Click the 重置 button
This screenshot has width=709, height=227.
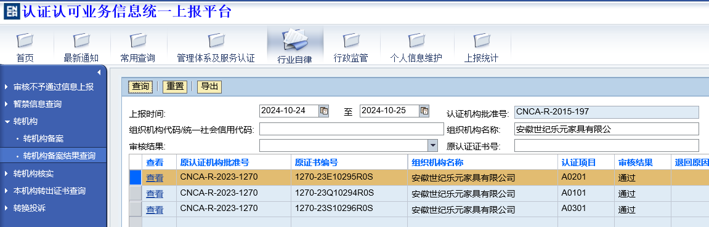coord(175,87)
